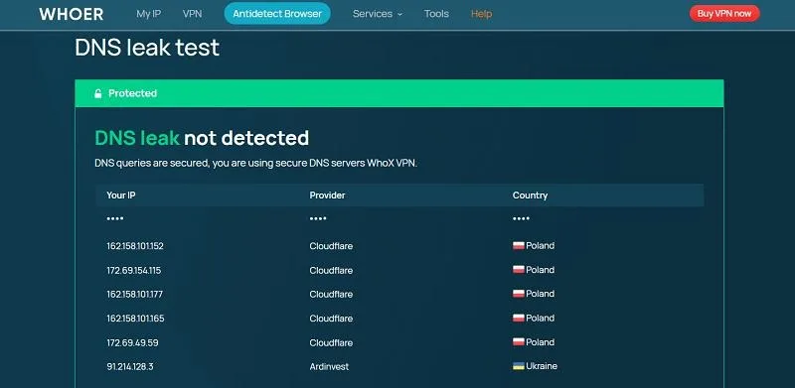Open the Tools menu item
Viewport: 795px width, 388px height.
(436, 14)
